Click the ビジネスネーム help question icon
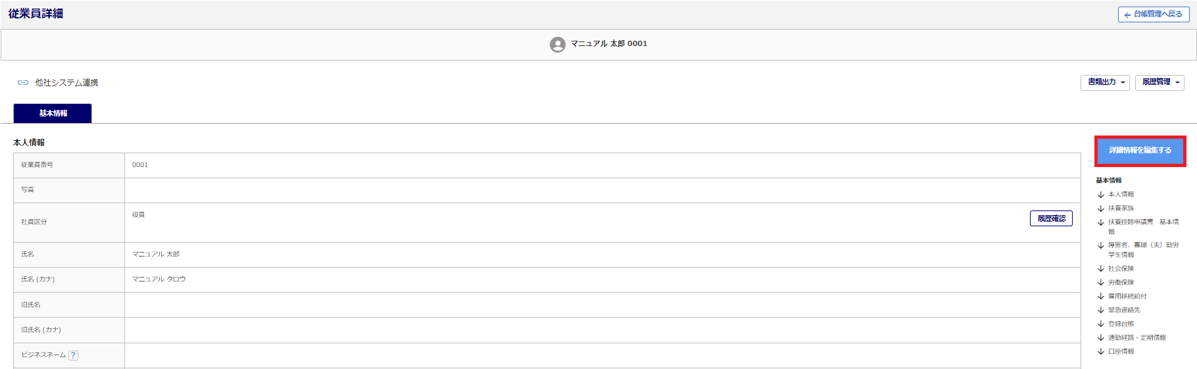Image resolution: width=1197 pixels, height=369 pixels. (x=74, y=355)
